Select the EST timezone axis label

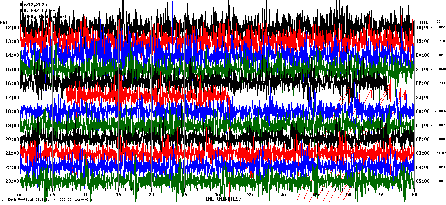coord(4,22)
